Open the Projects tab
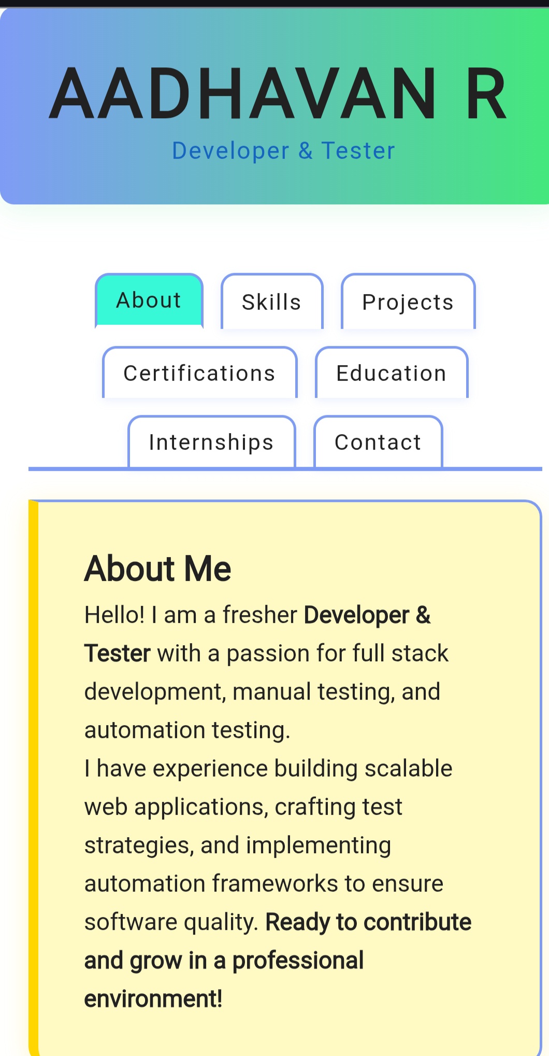The height and width of the screenshot is (1056, 549). pyautogui.click(x=408, y=302)
